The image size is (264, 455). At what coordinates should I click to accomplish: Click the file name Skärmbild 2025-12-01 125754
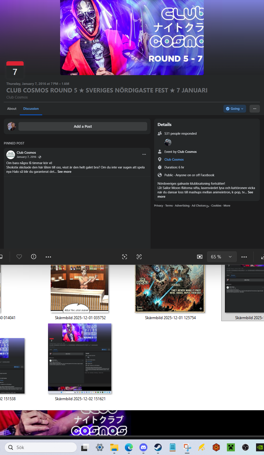(x=170, y=318)
